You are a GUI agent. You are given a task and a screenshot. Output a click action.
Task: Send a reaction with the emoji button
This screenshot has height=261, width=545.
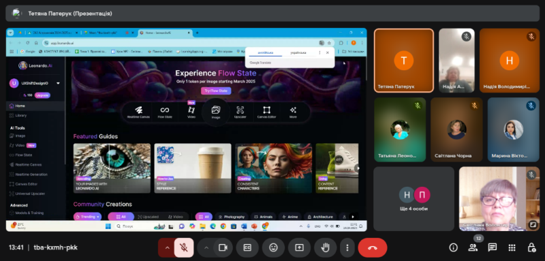274,247
